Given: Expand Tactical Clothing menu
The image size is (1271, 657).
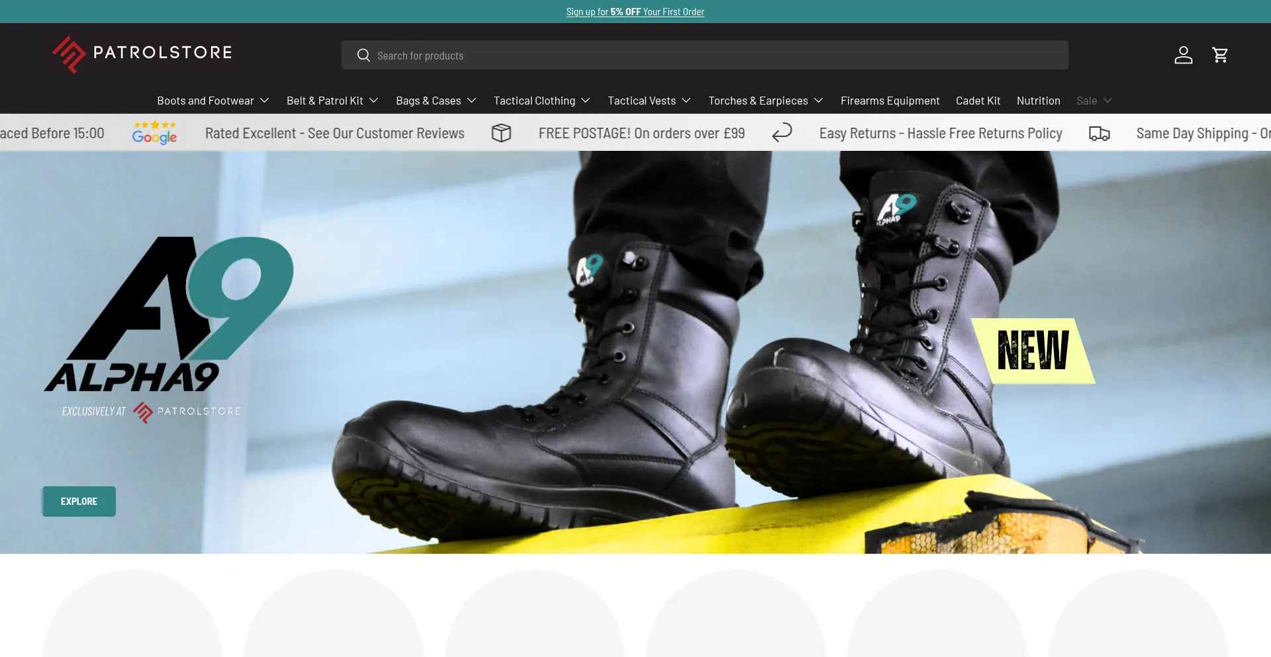Looking at the screenshot, I should 541,101.
